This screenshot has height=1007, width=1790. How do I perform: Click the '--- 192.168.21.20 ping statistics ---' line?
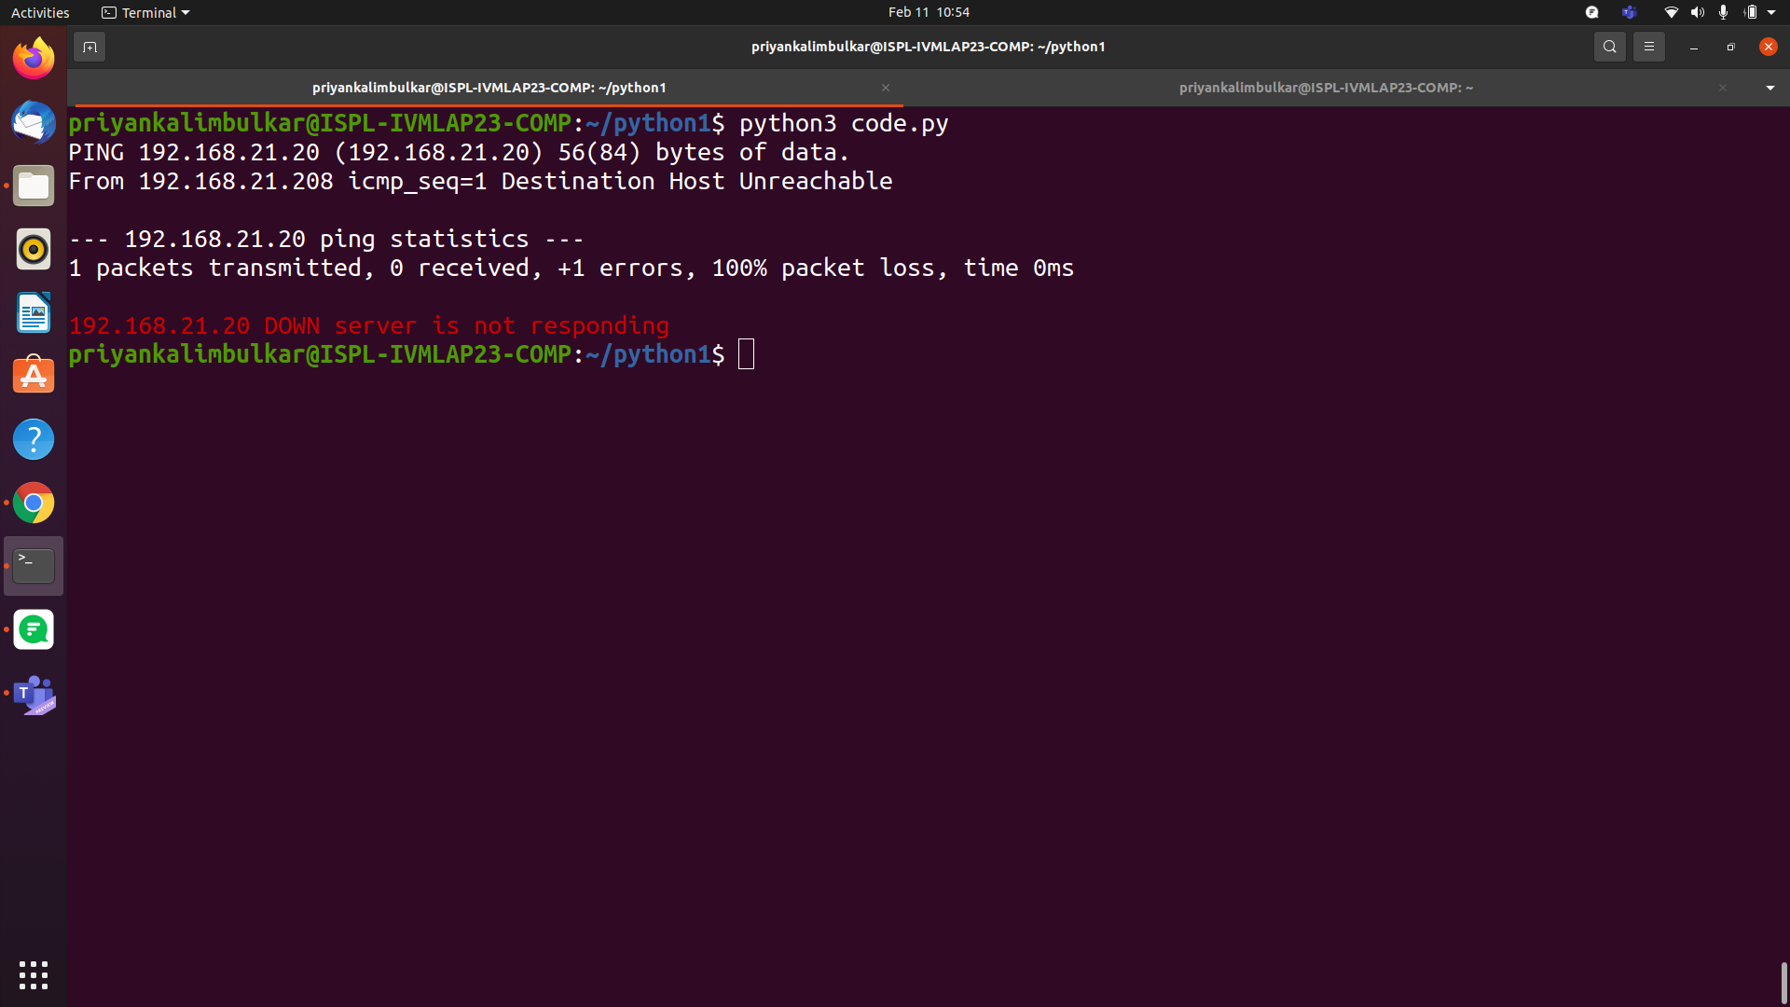[x=326, y=239]
